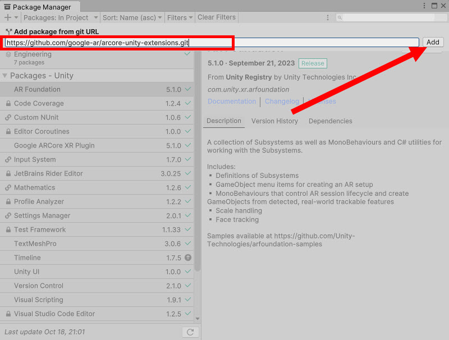This screenshot has height=340, width=449.
Task: Click the scroll-down arrow of package list
Action: click(198, 319)
